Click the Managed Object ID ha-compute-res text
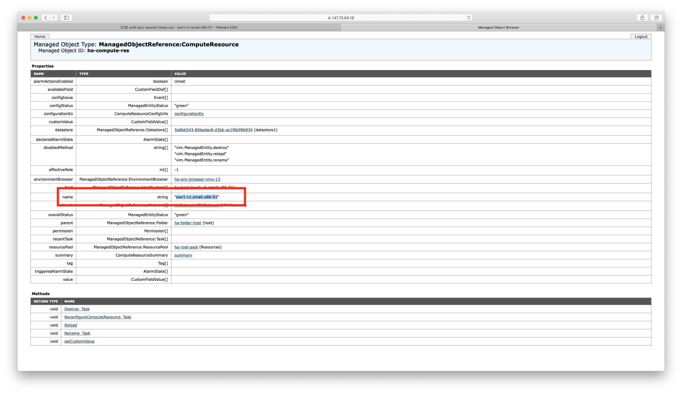Image resolution: width=682 pixels, height=394 pixels. pos(108,51)
